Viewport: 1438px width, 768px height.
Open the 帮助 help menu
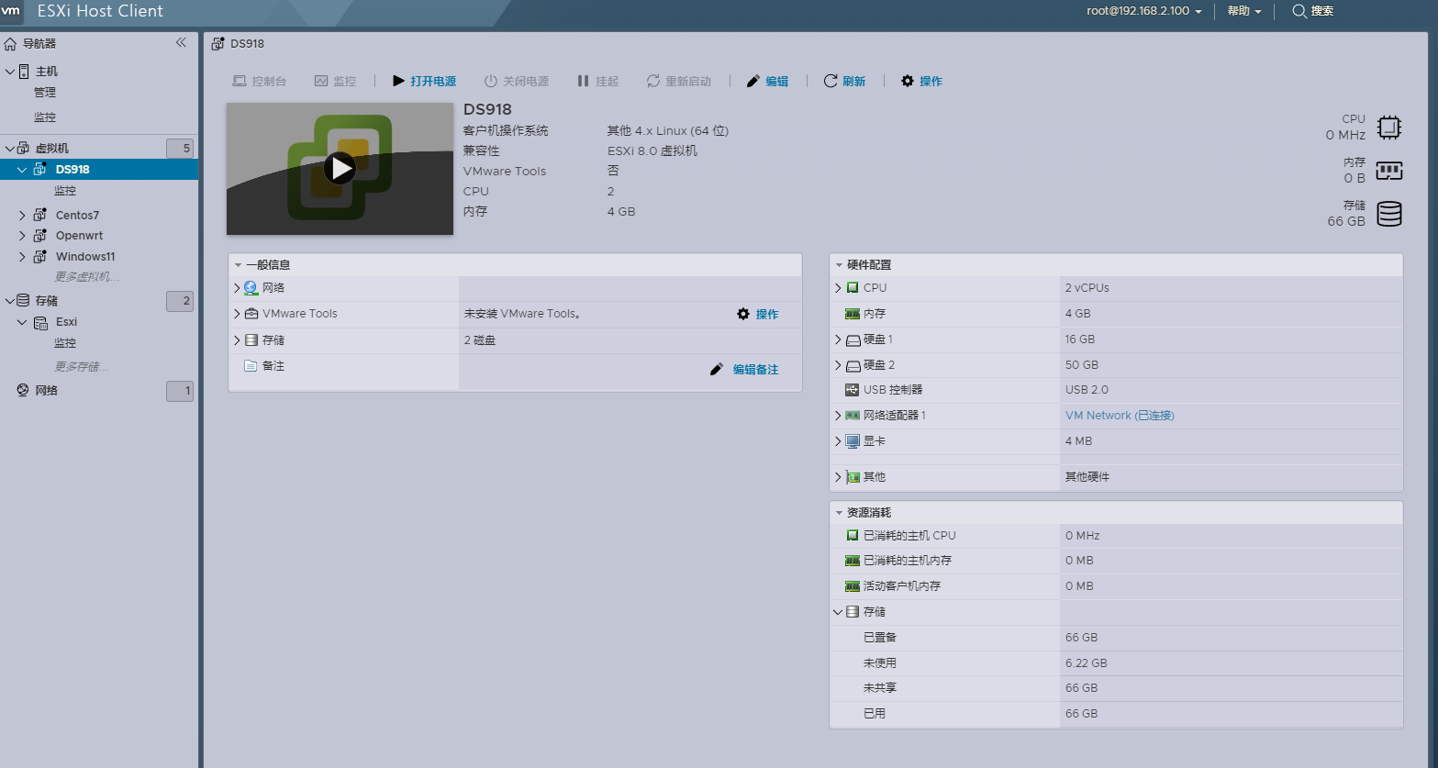tap(1238, 11)
